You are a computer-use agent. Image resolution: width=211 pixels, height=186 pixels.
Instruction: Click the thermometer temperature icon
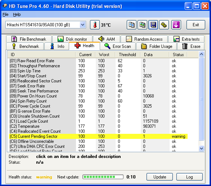pos(95,25)
